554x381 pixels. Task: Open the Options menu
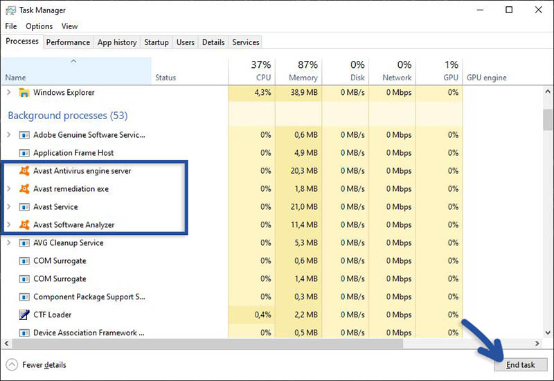[39, 26]
